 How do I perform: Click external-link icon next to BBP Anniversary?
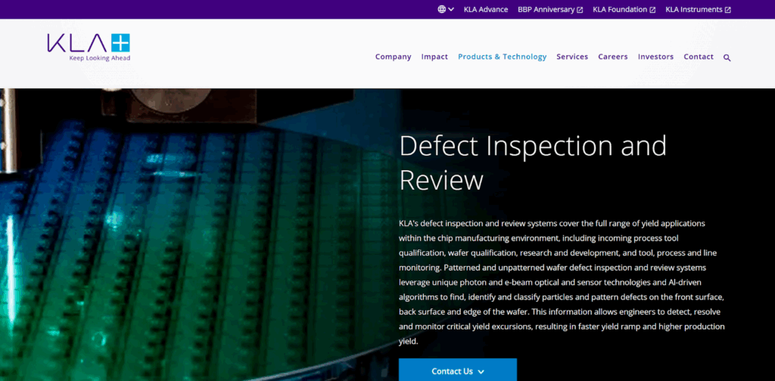[579, 10]
